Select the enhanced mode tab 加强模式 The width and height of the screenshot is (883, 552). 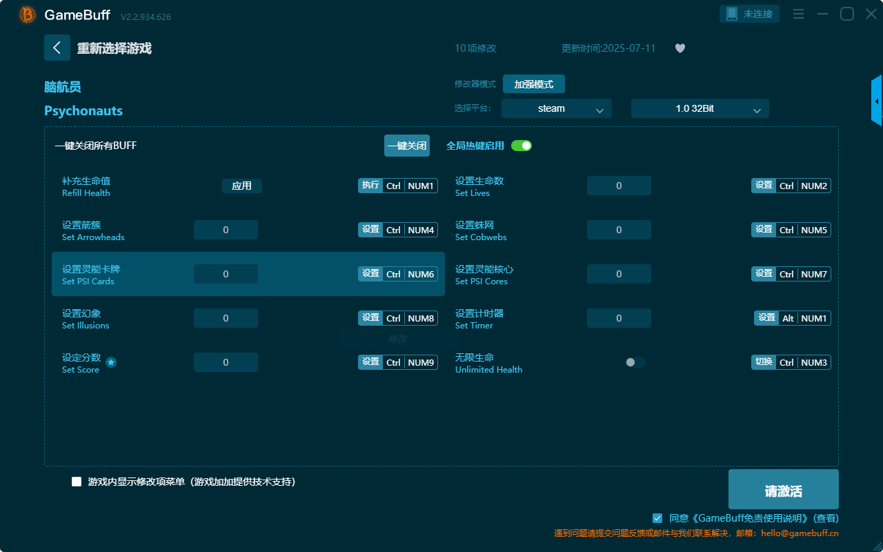tap(533, 84)
